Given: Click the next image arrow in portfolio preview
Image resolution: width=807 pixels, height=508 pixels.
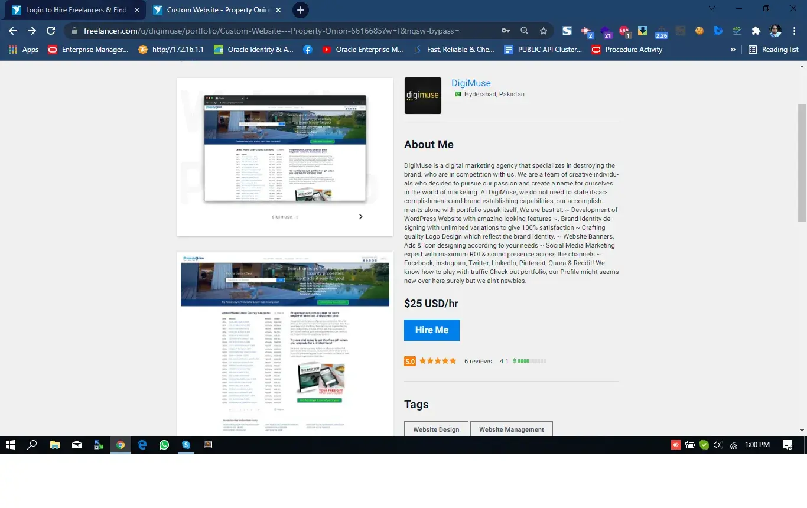Looking at the screenshot, I should (360, 217).
